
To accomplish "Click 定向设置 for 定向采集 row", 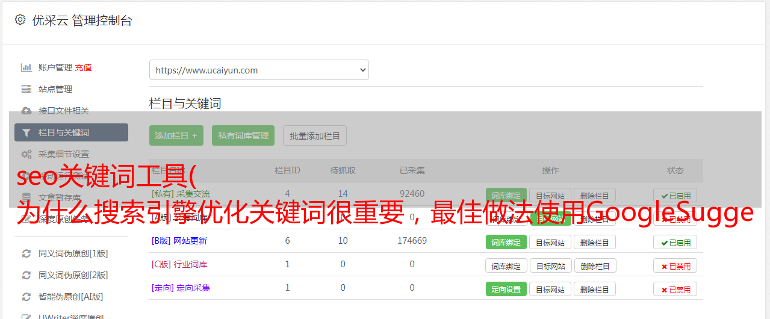I will coord(506,289).
